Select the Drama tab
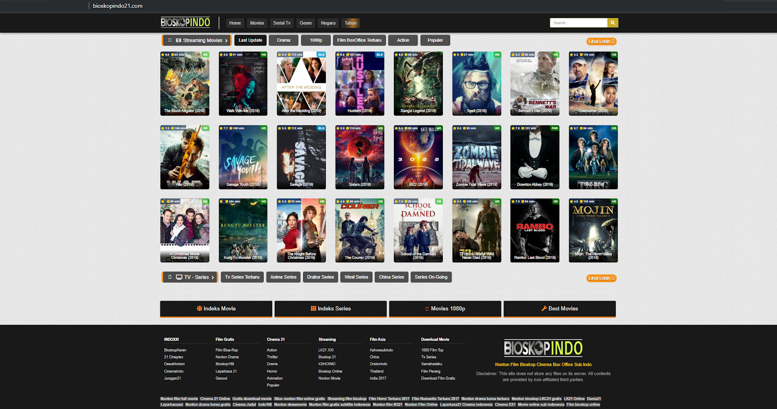 (284, 40)
